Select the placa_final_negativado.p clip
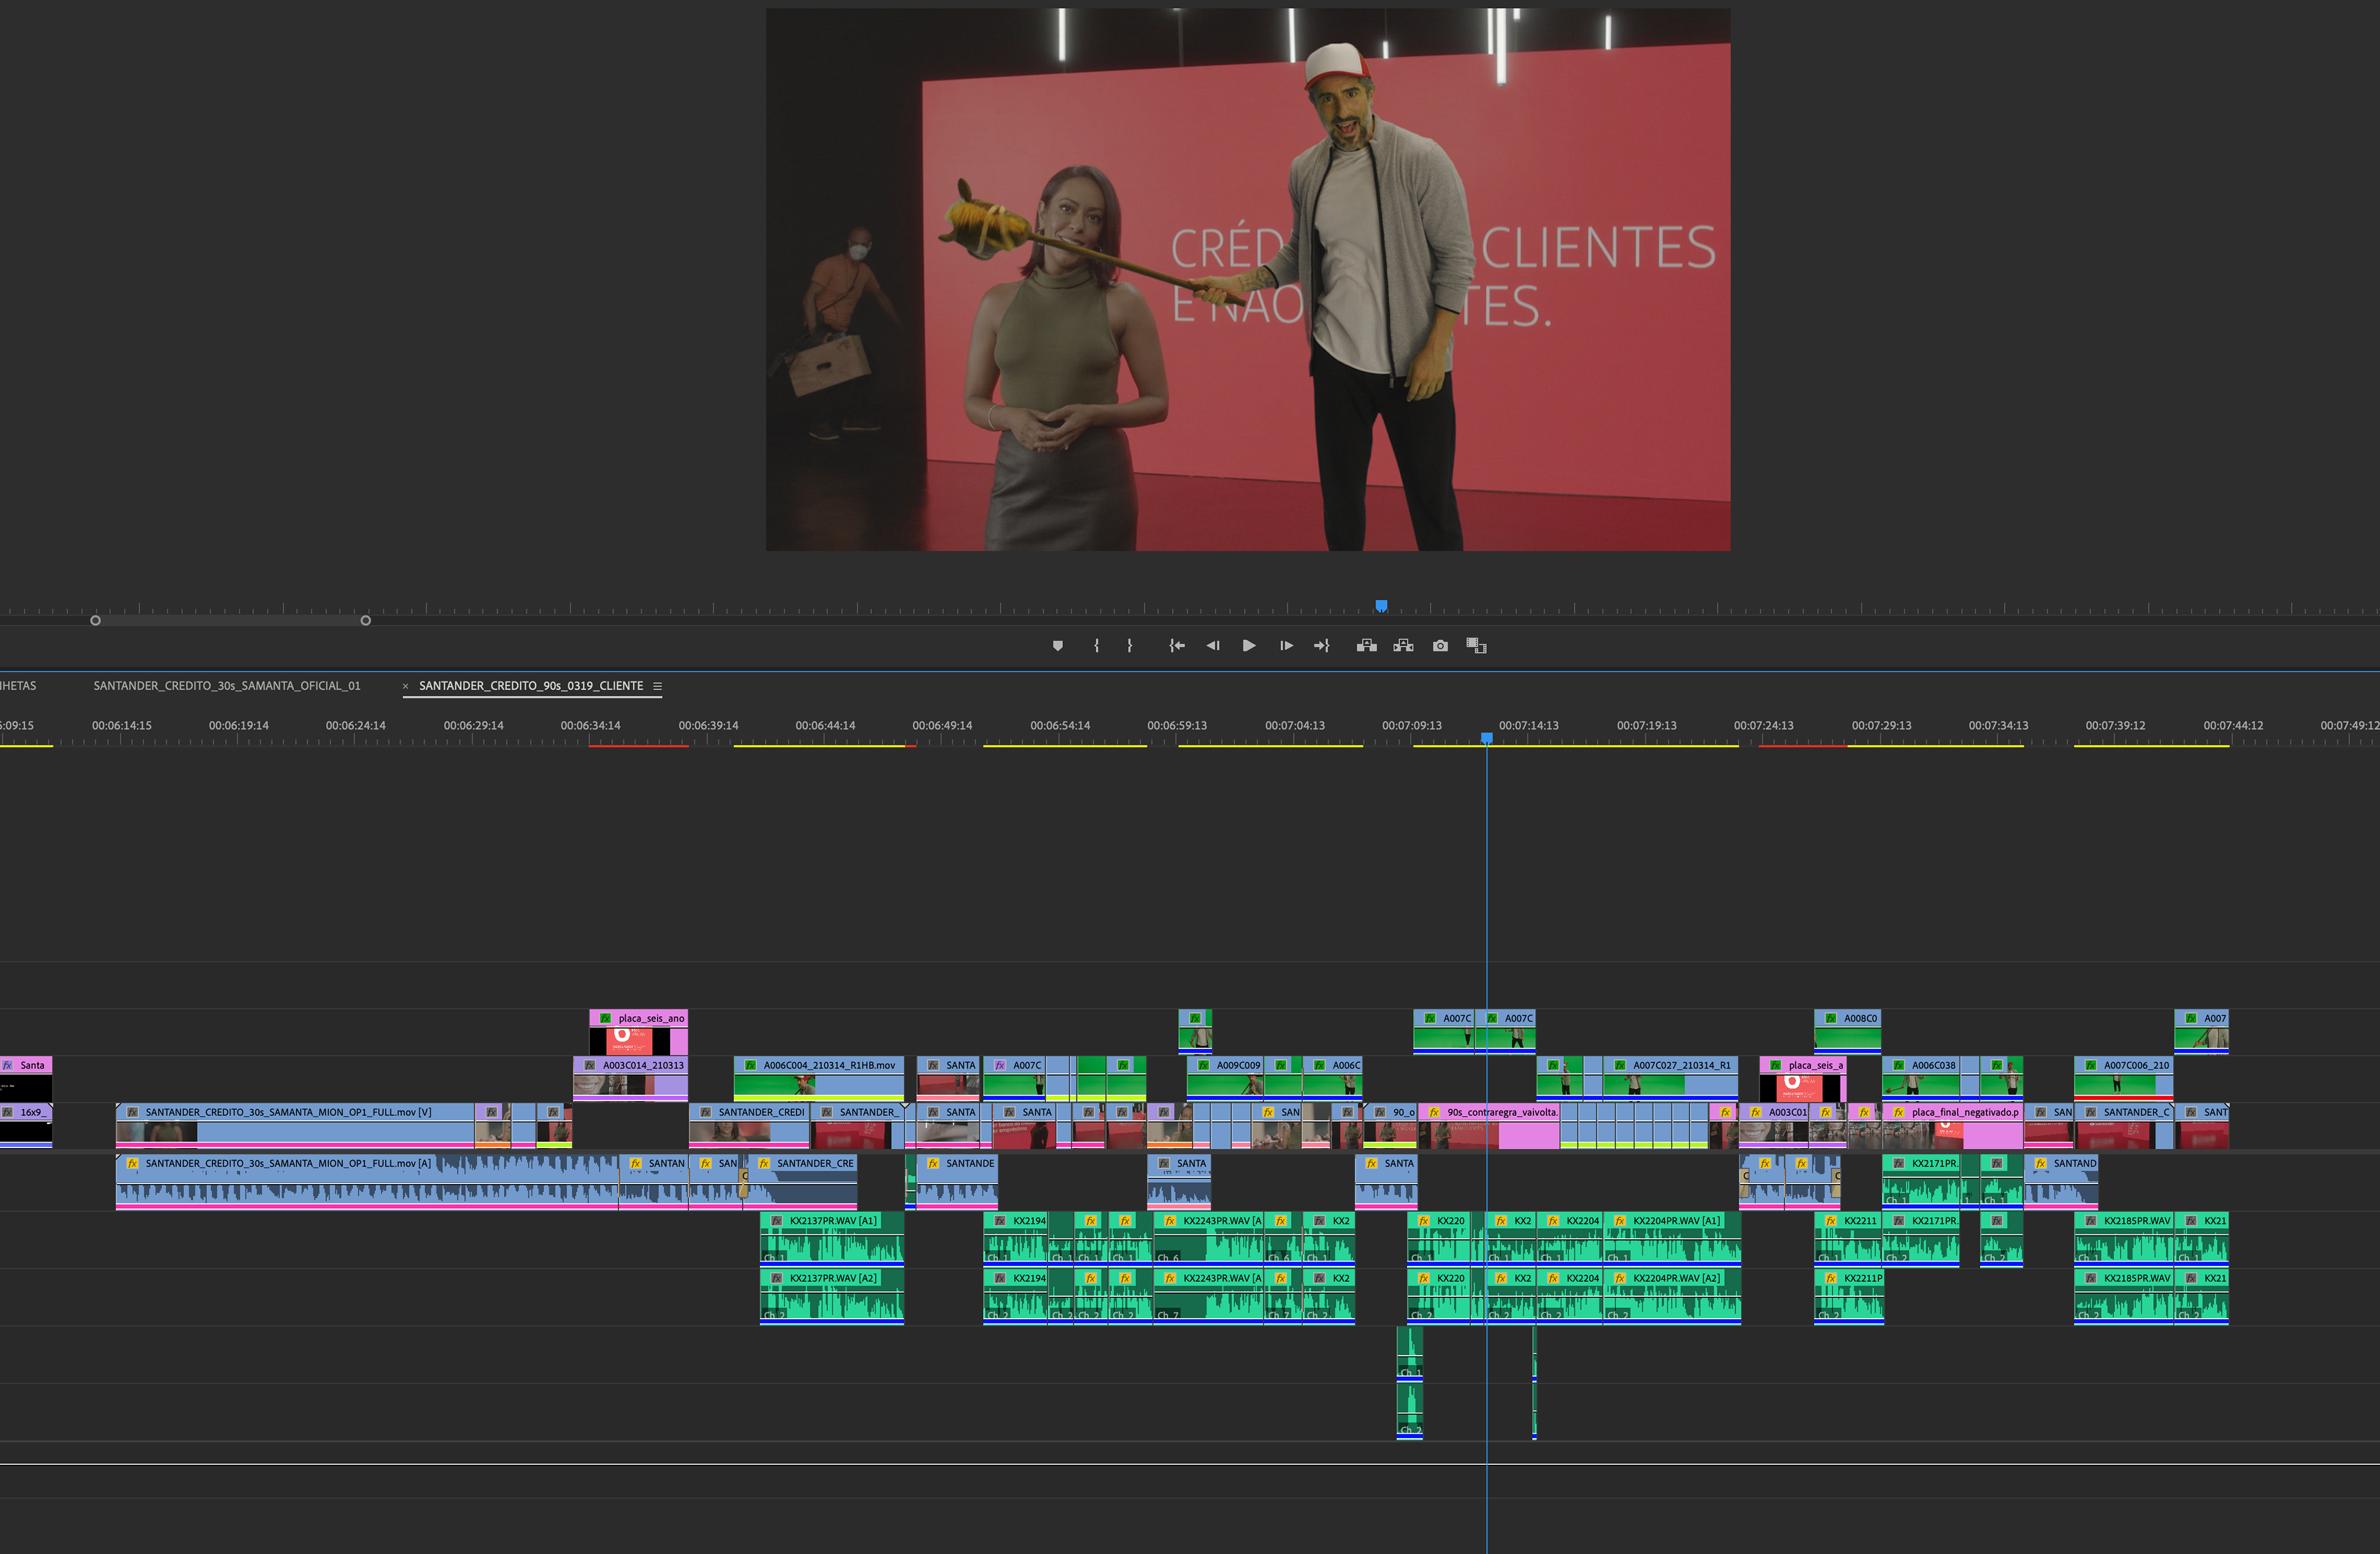 [1953, 1126]
